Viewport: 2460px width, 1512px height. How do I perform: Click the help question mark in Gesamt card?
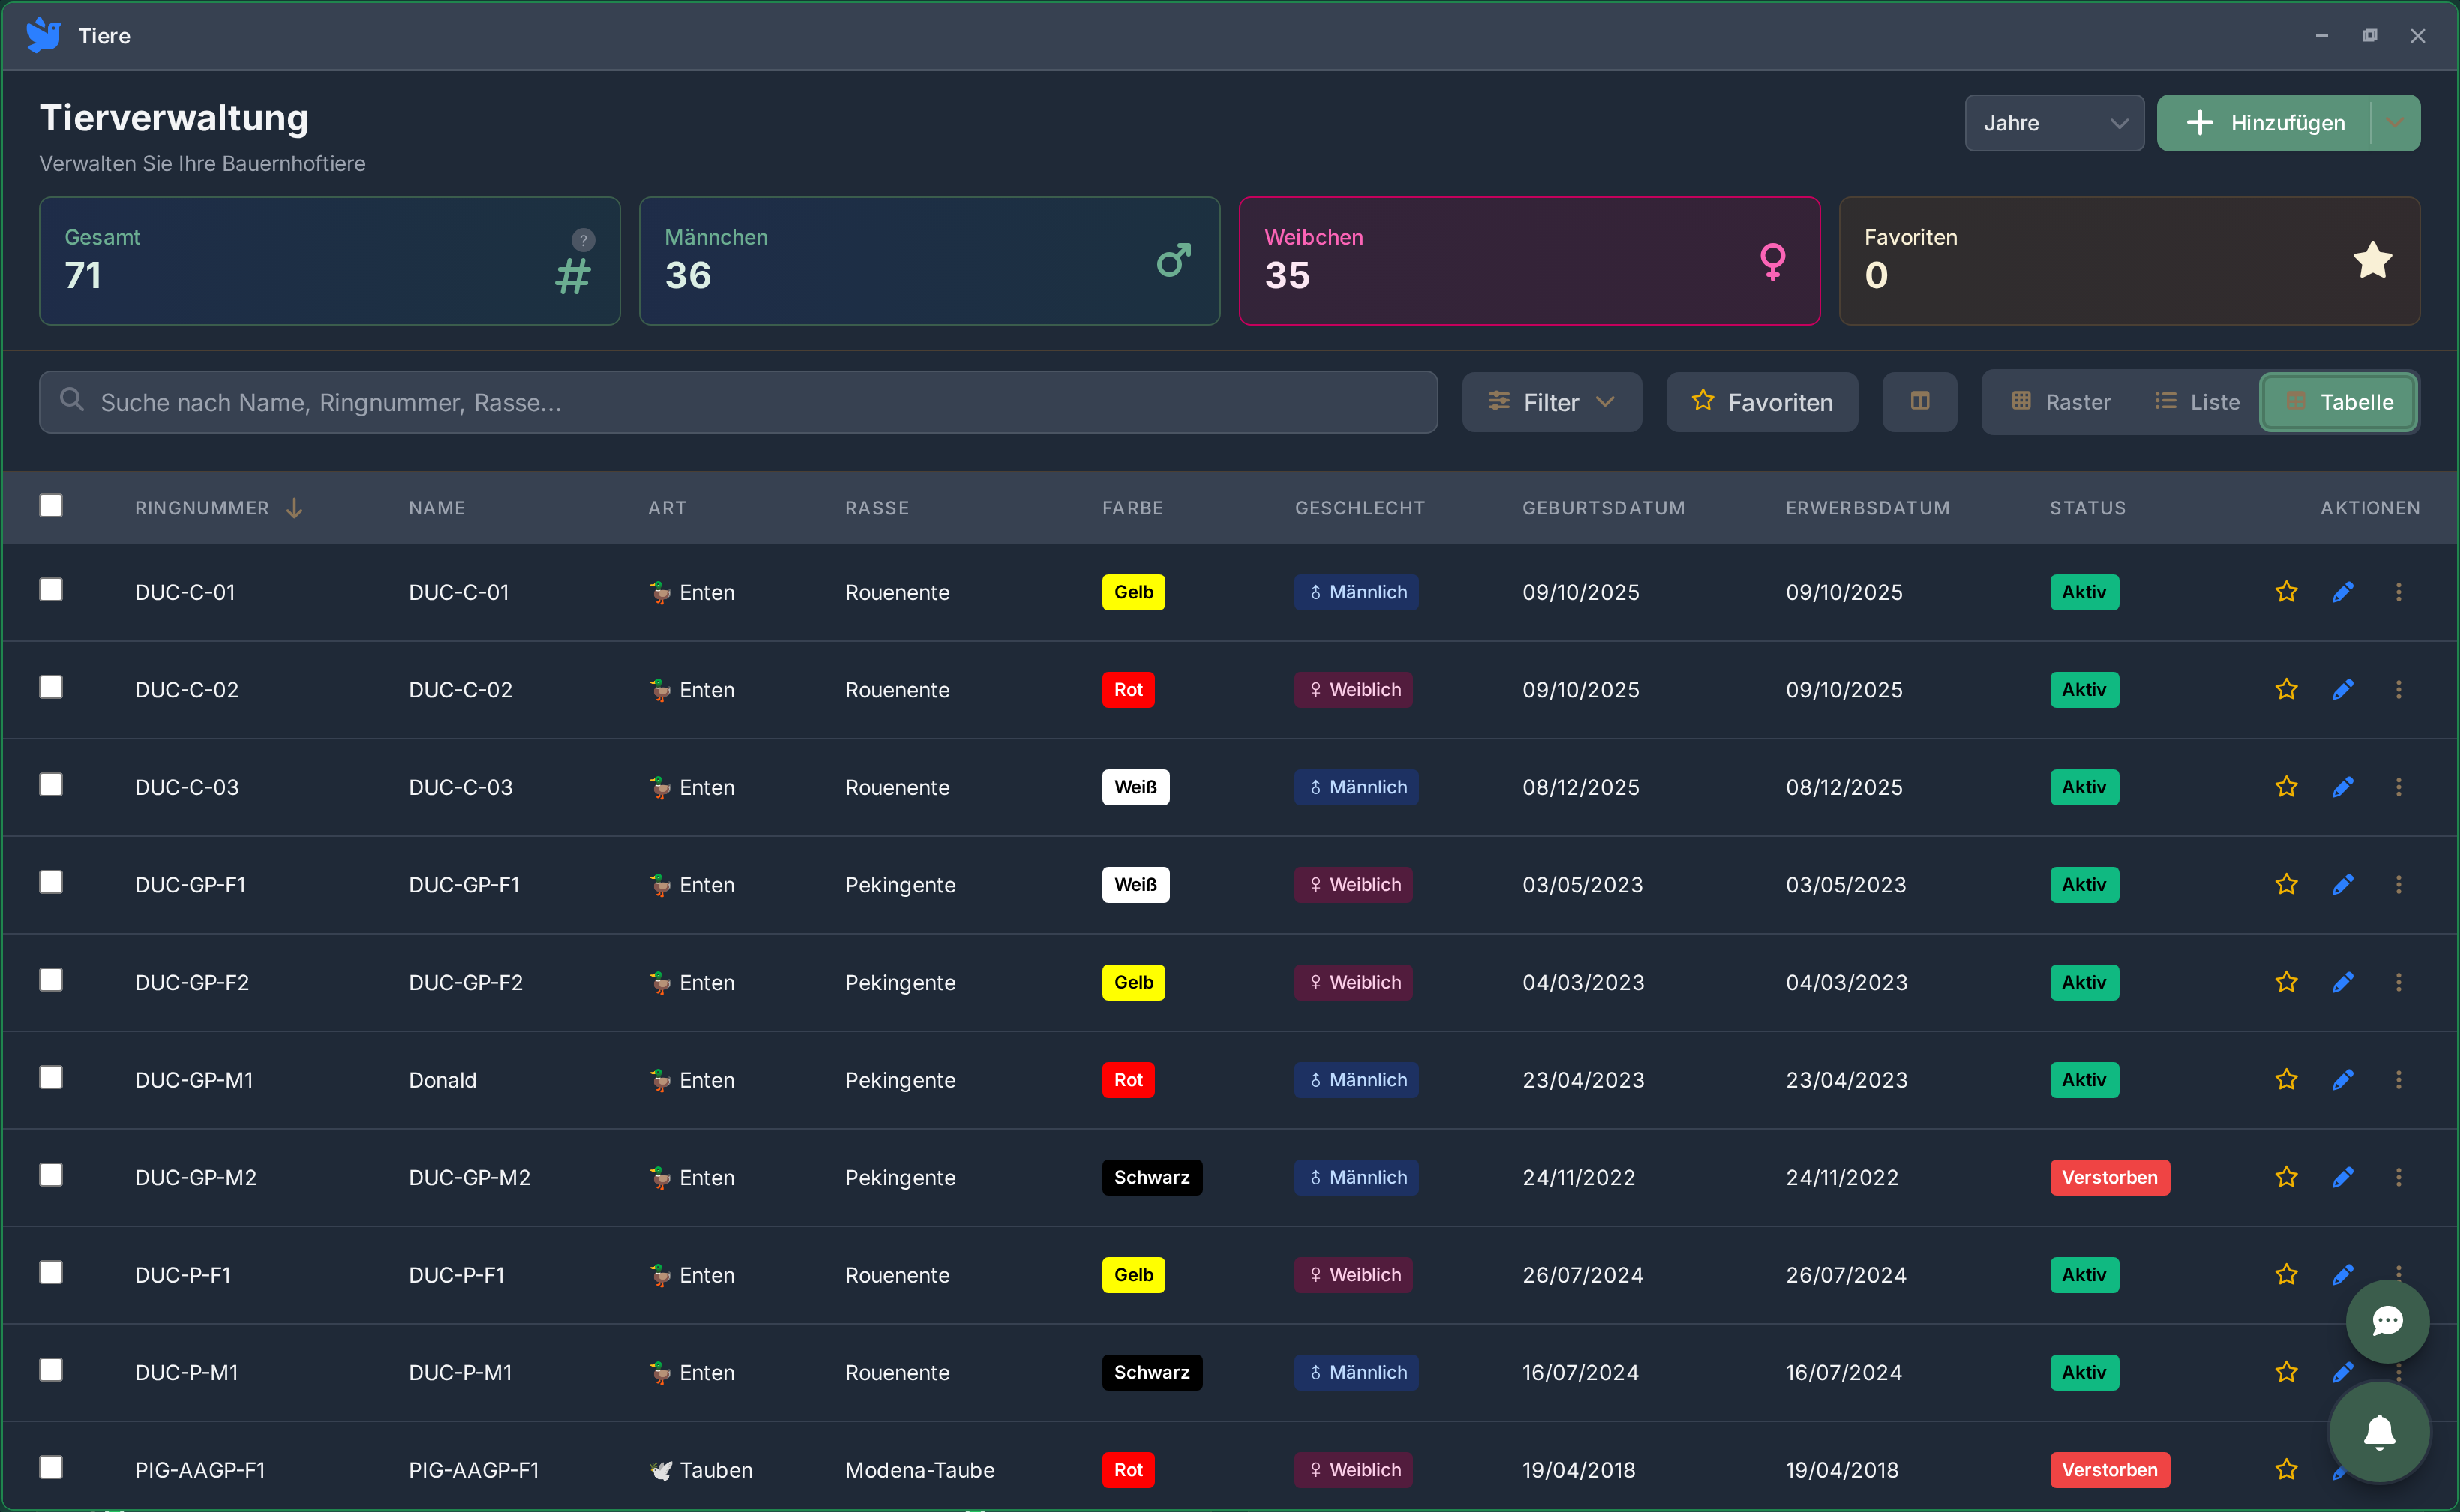(x=583, y=240)
